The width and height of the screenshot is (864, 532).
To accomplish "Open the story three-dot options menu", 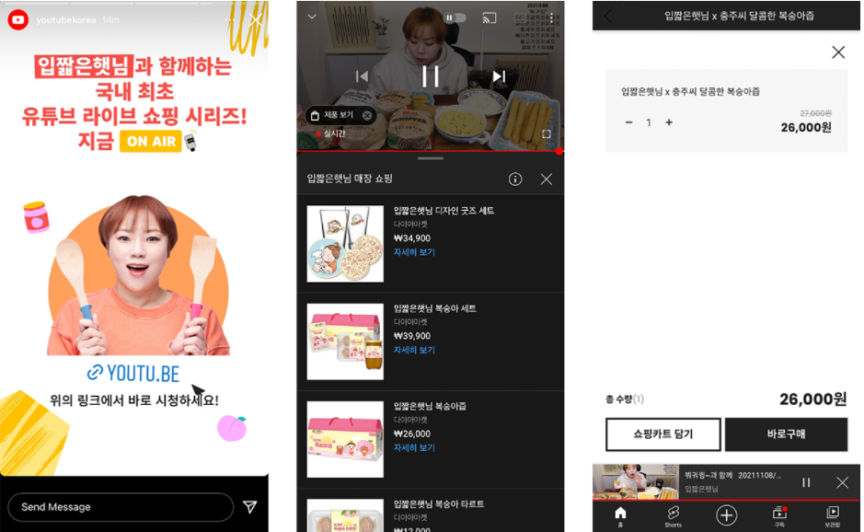I will [x=229, y=20].
